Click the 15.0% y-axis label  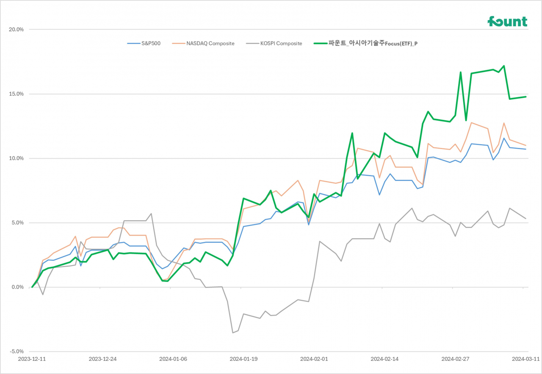click(x=16, y=94)
